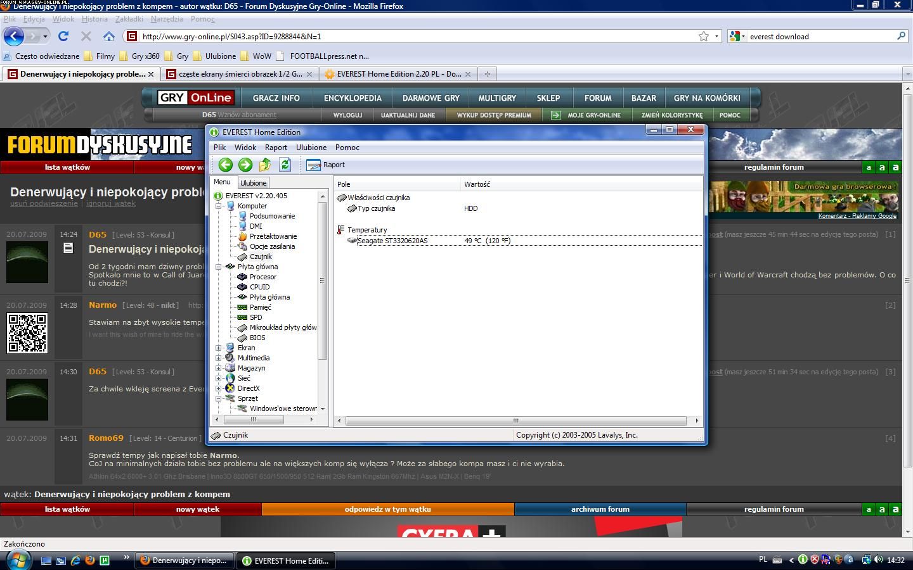Select Procesor in the tree
Viewport: 913px width, 570px height.
(x=262, y=277)
